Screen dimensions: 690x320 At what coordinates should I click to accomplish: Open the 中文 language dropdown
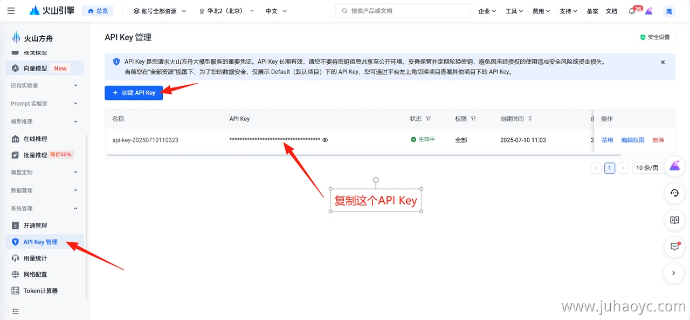click(277, 11)
